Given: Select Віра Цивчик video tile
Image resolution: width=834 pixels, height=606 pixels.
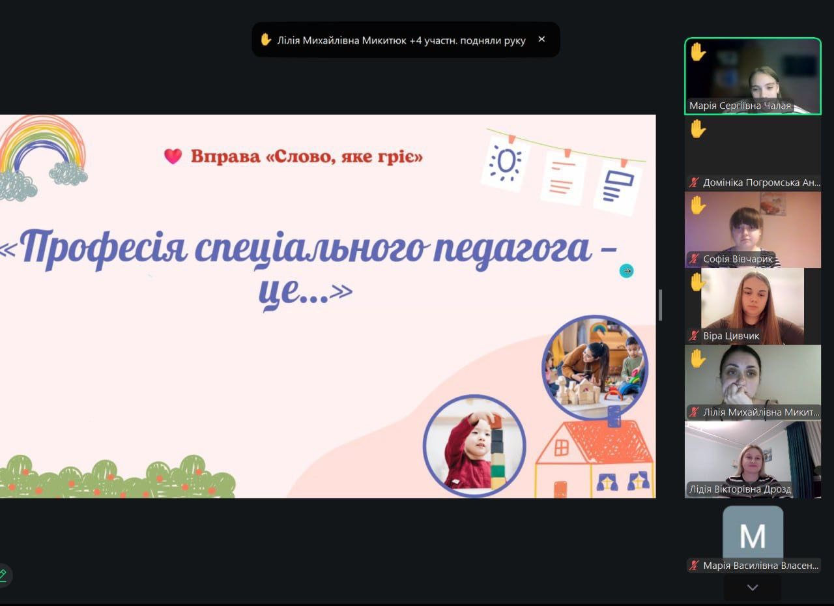Looking at the screenshot, I should pos(753,306).
